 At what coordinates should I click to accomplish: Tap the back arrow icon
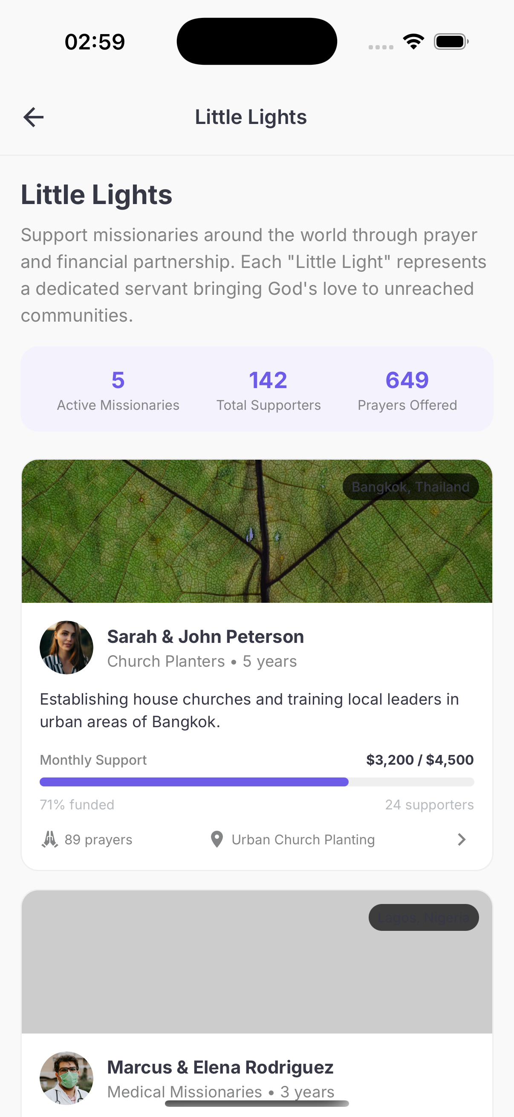click(33, 117)
